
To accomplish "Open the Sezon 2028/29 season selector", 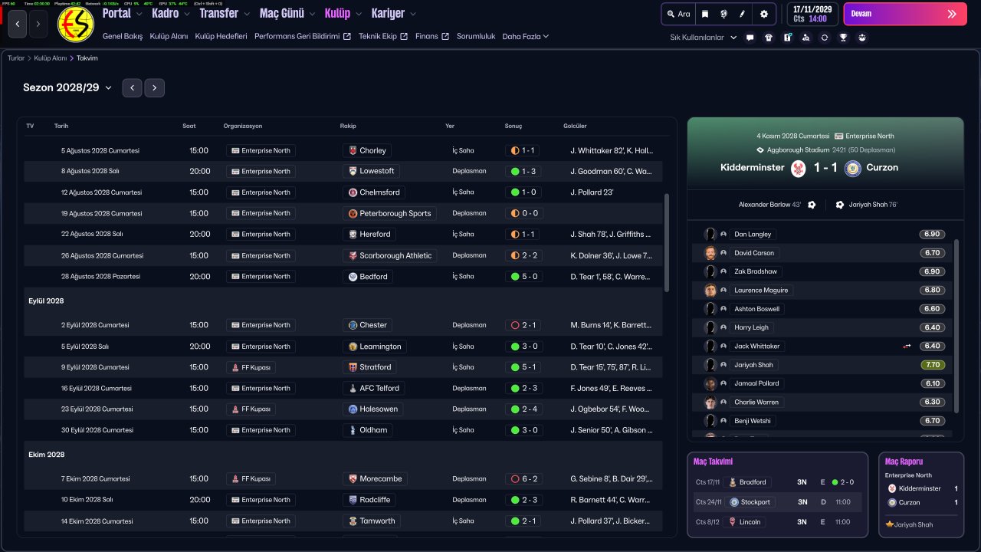I will click(x=67, y=88).
